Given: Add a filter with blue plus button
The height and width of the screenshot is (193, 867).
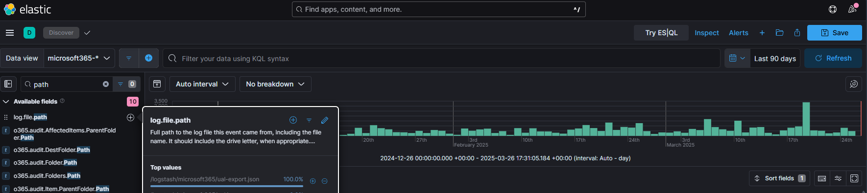Looking at the screenshot, I should [x=148, y=58].
